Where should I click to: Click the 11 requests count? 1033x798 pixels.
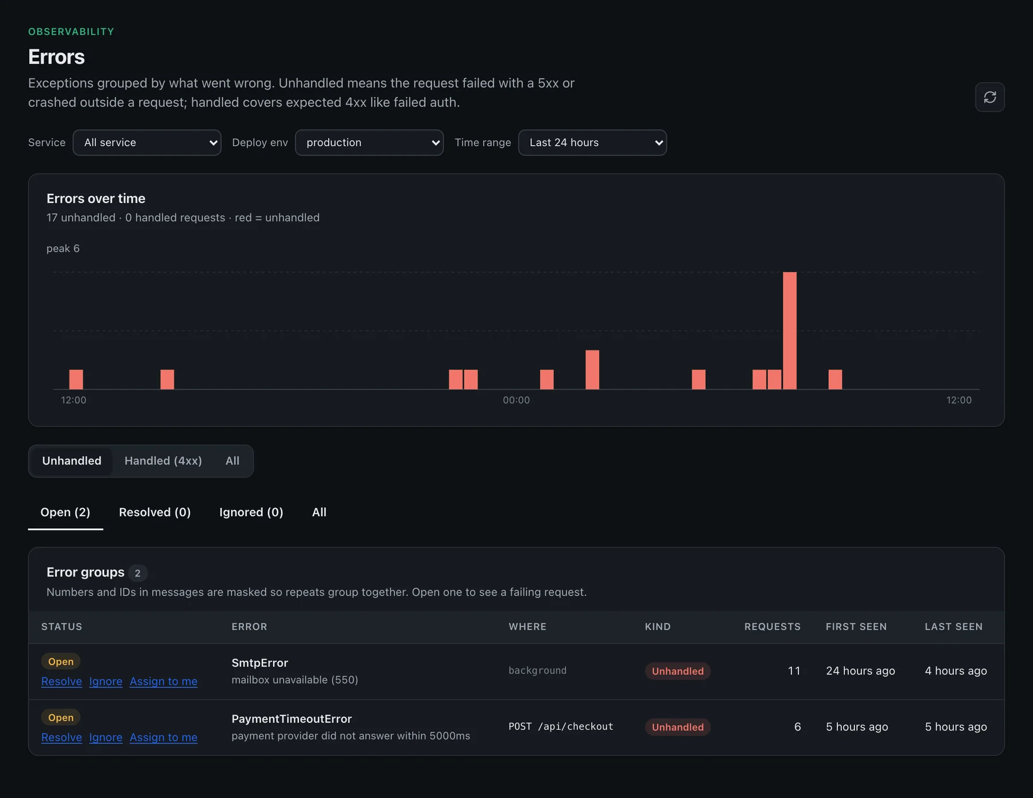pyautogui.click(x=794, y=671)
